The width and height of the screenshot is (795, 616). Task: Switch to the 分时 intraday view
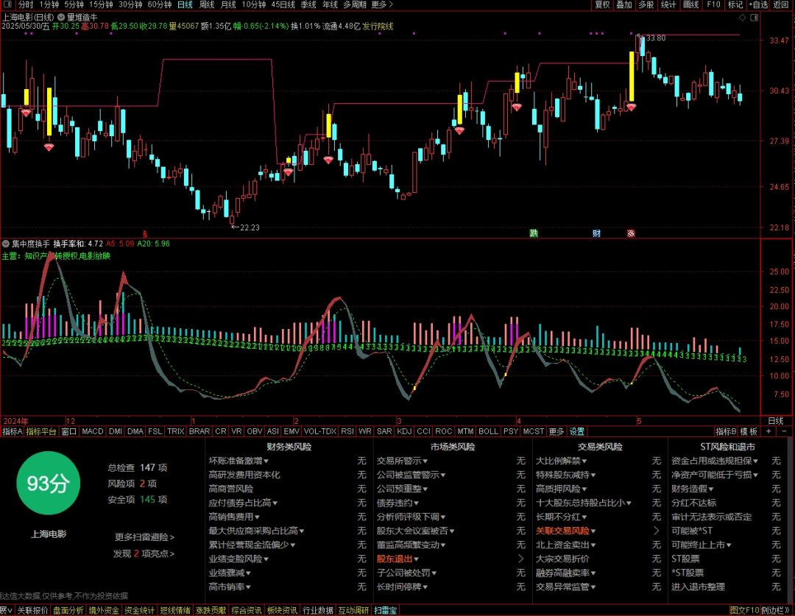[25, 4]
